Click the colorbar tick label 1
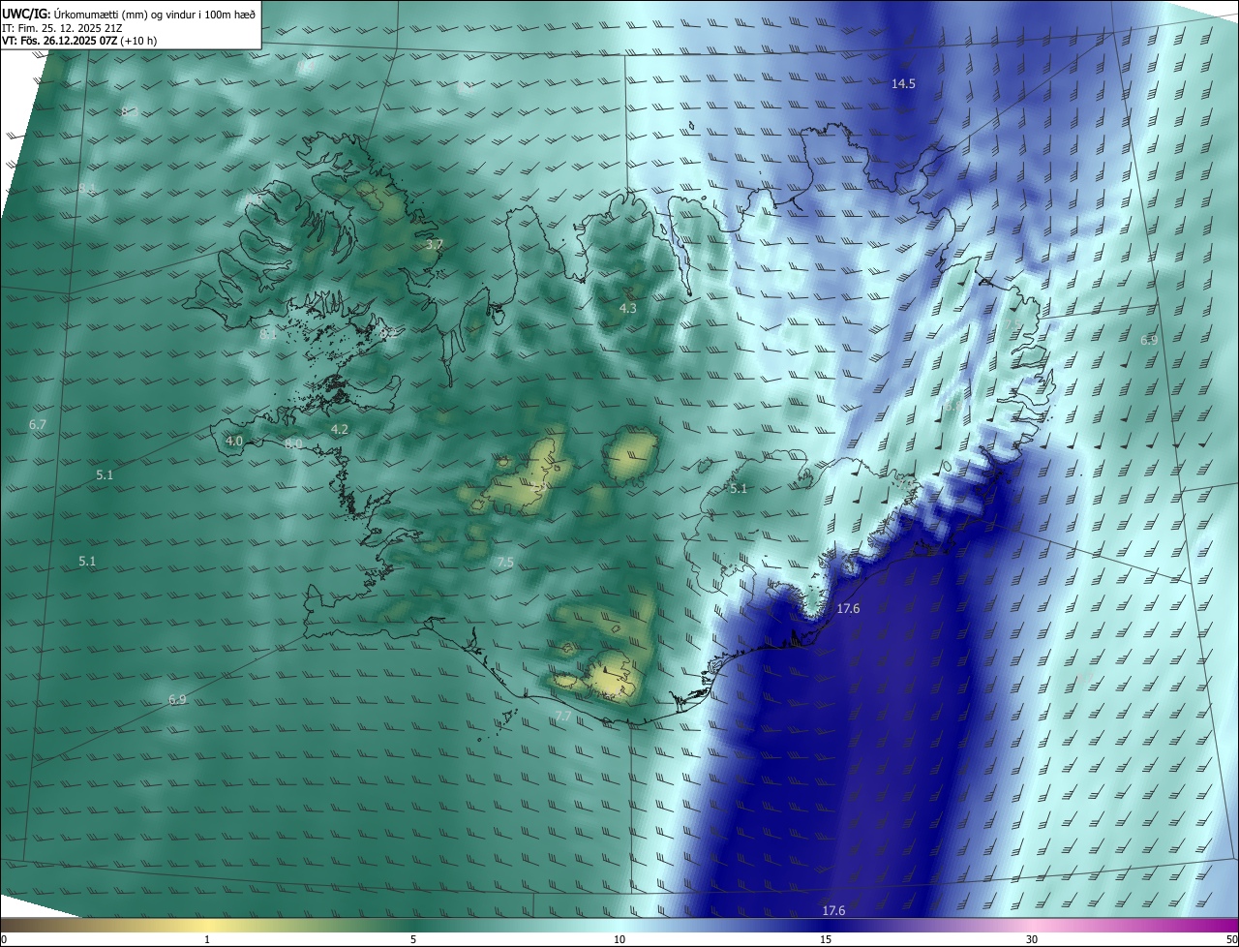The width and height of the screenshot is (1239, 947). point(207,939)
